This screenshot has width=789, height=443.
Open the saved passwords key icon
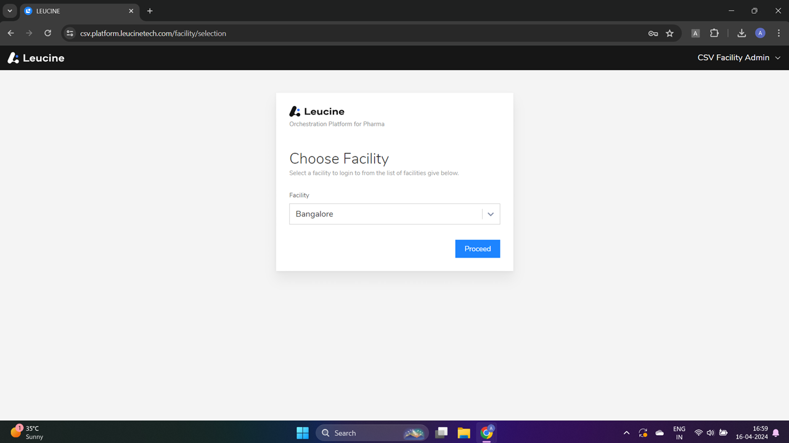pos(653,33)
